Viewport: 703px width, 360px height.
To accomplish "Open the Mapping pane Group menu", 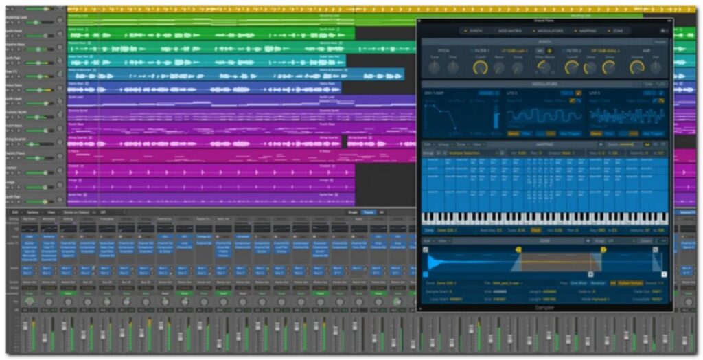I will click(444, 144).
